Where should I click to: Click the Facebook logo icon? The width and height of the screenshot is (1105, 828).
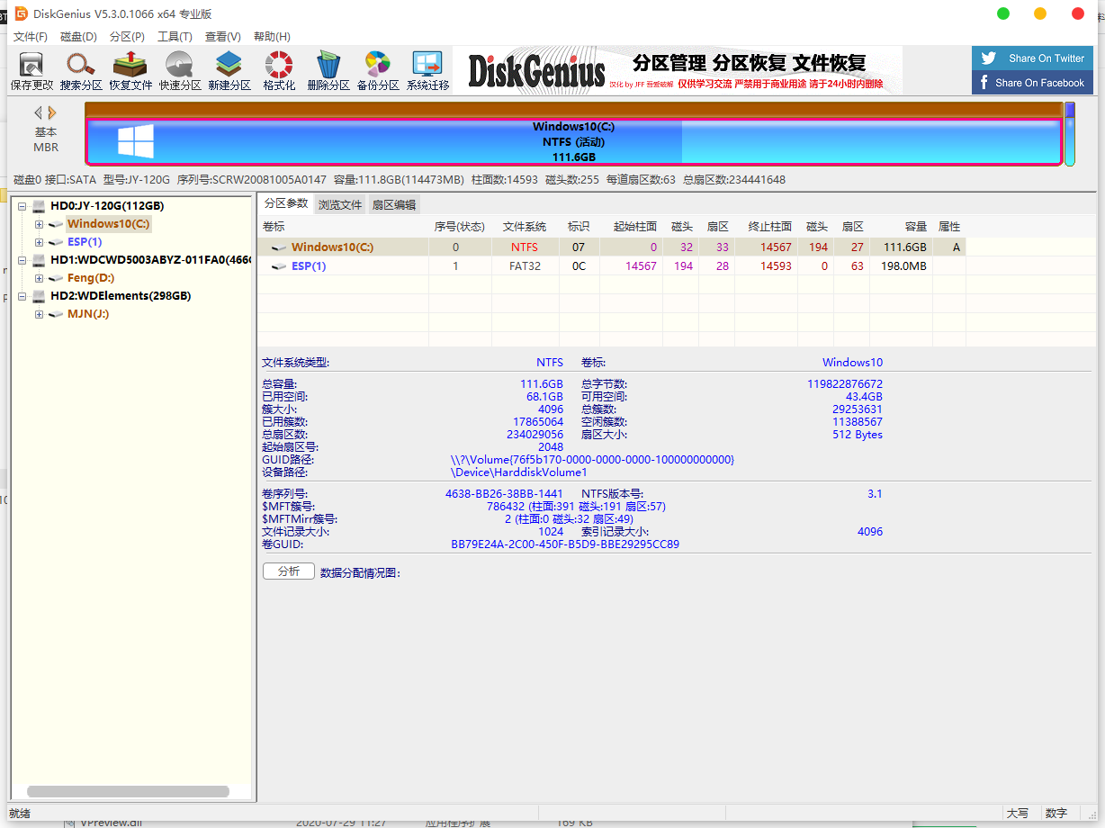coord(984,83)
